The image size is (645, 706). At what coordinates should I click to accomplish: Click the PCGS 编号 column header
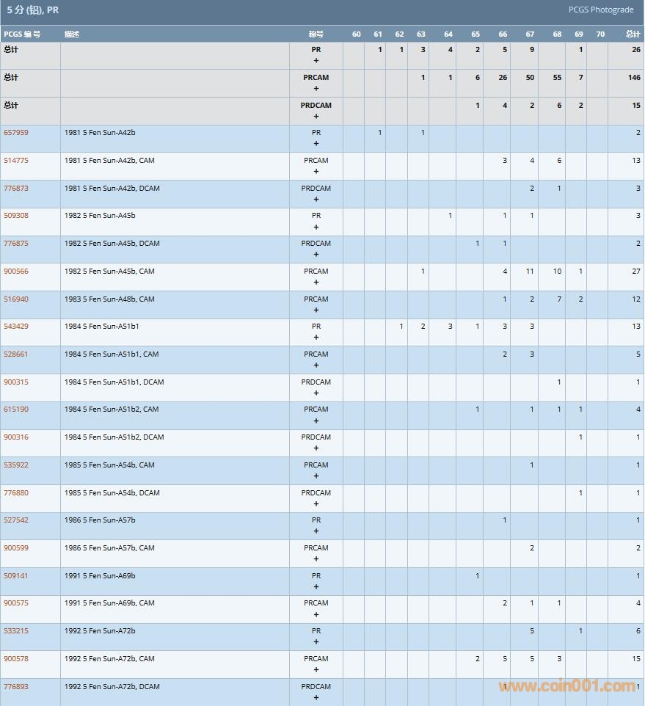22,34
